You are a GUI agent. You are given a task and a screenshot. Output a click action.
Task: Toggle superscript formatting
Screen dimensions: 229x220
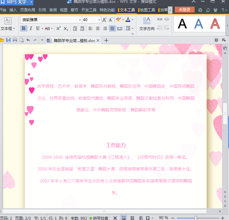58,28
